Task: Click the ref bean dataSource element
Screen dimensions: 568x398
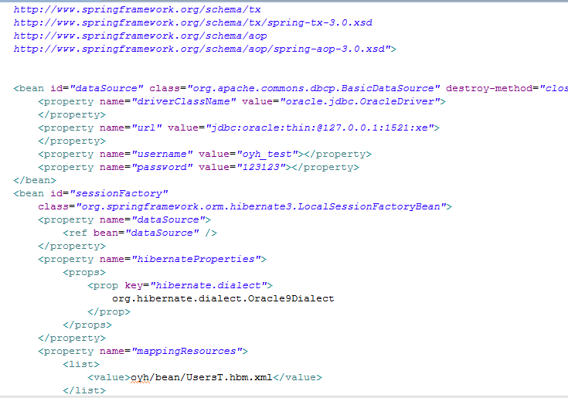Action: (x=140, y=233)
